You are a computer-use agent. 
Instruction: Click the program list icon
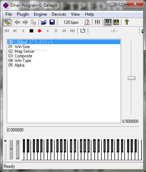[33, 22]
